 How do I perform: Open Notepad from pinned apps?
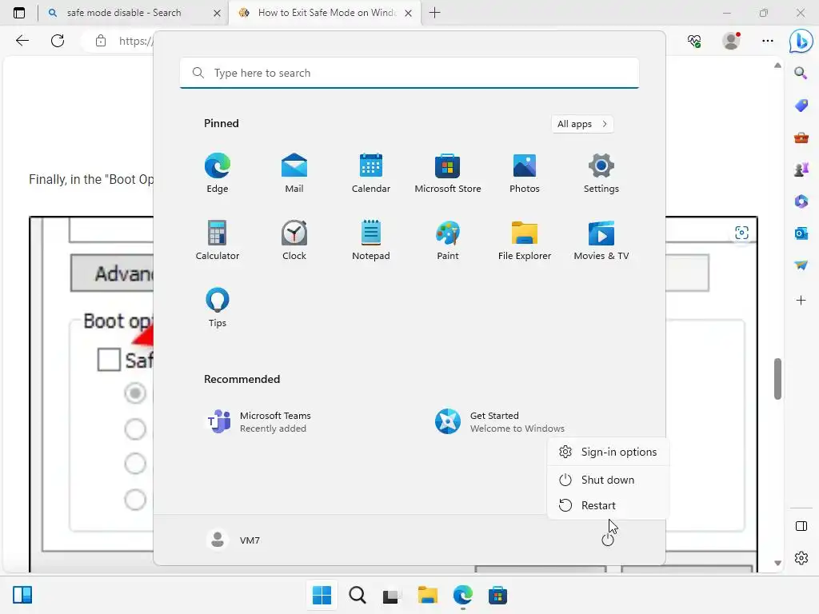coord(371,240)
